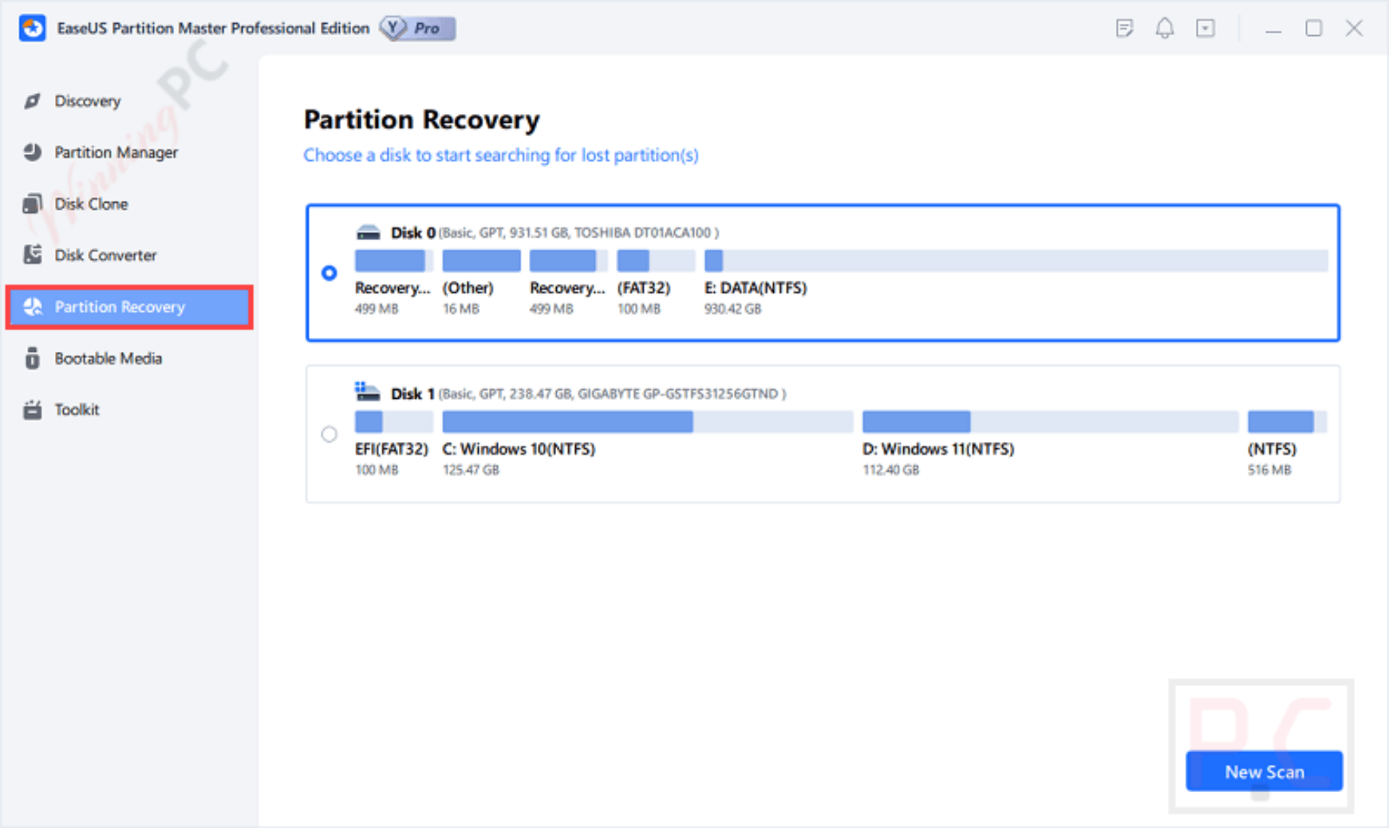Click the notification bell icon
The width and height of the screenshot is (1389, 828).
tap(1165, 28)
